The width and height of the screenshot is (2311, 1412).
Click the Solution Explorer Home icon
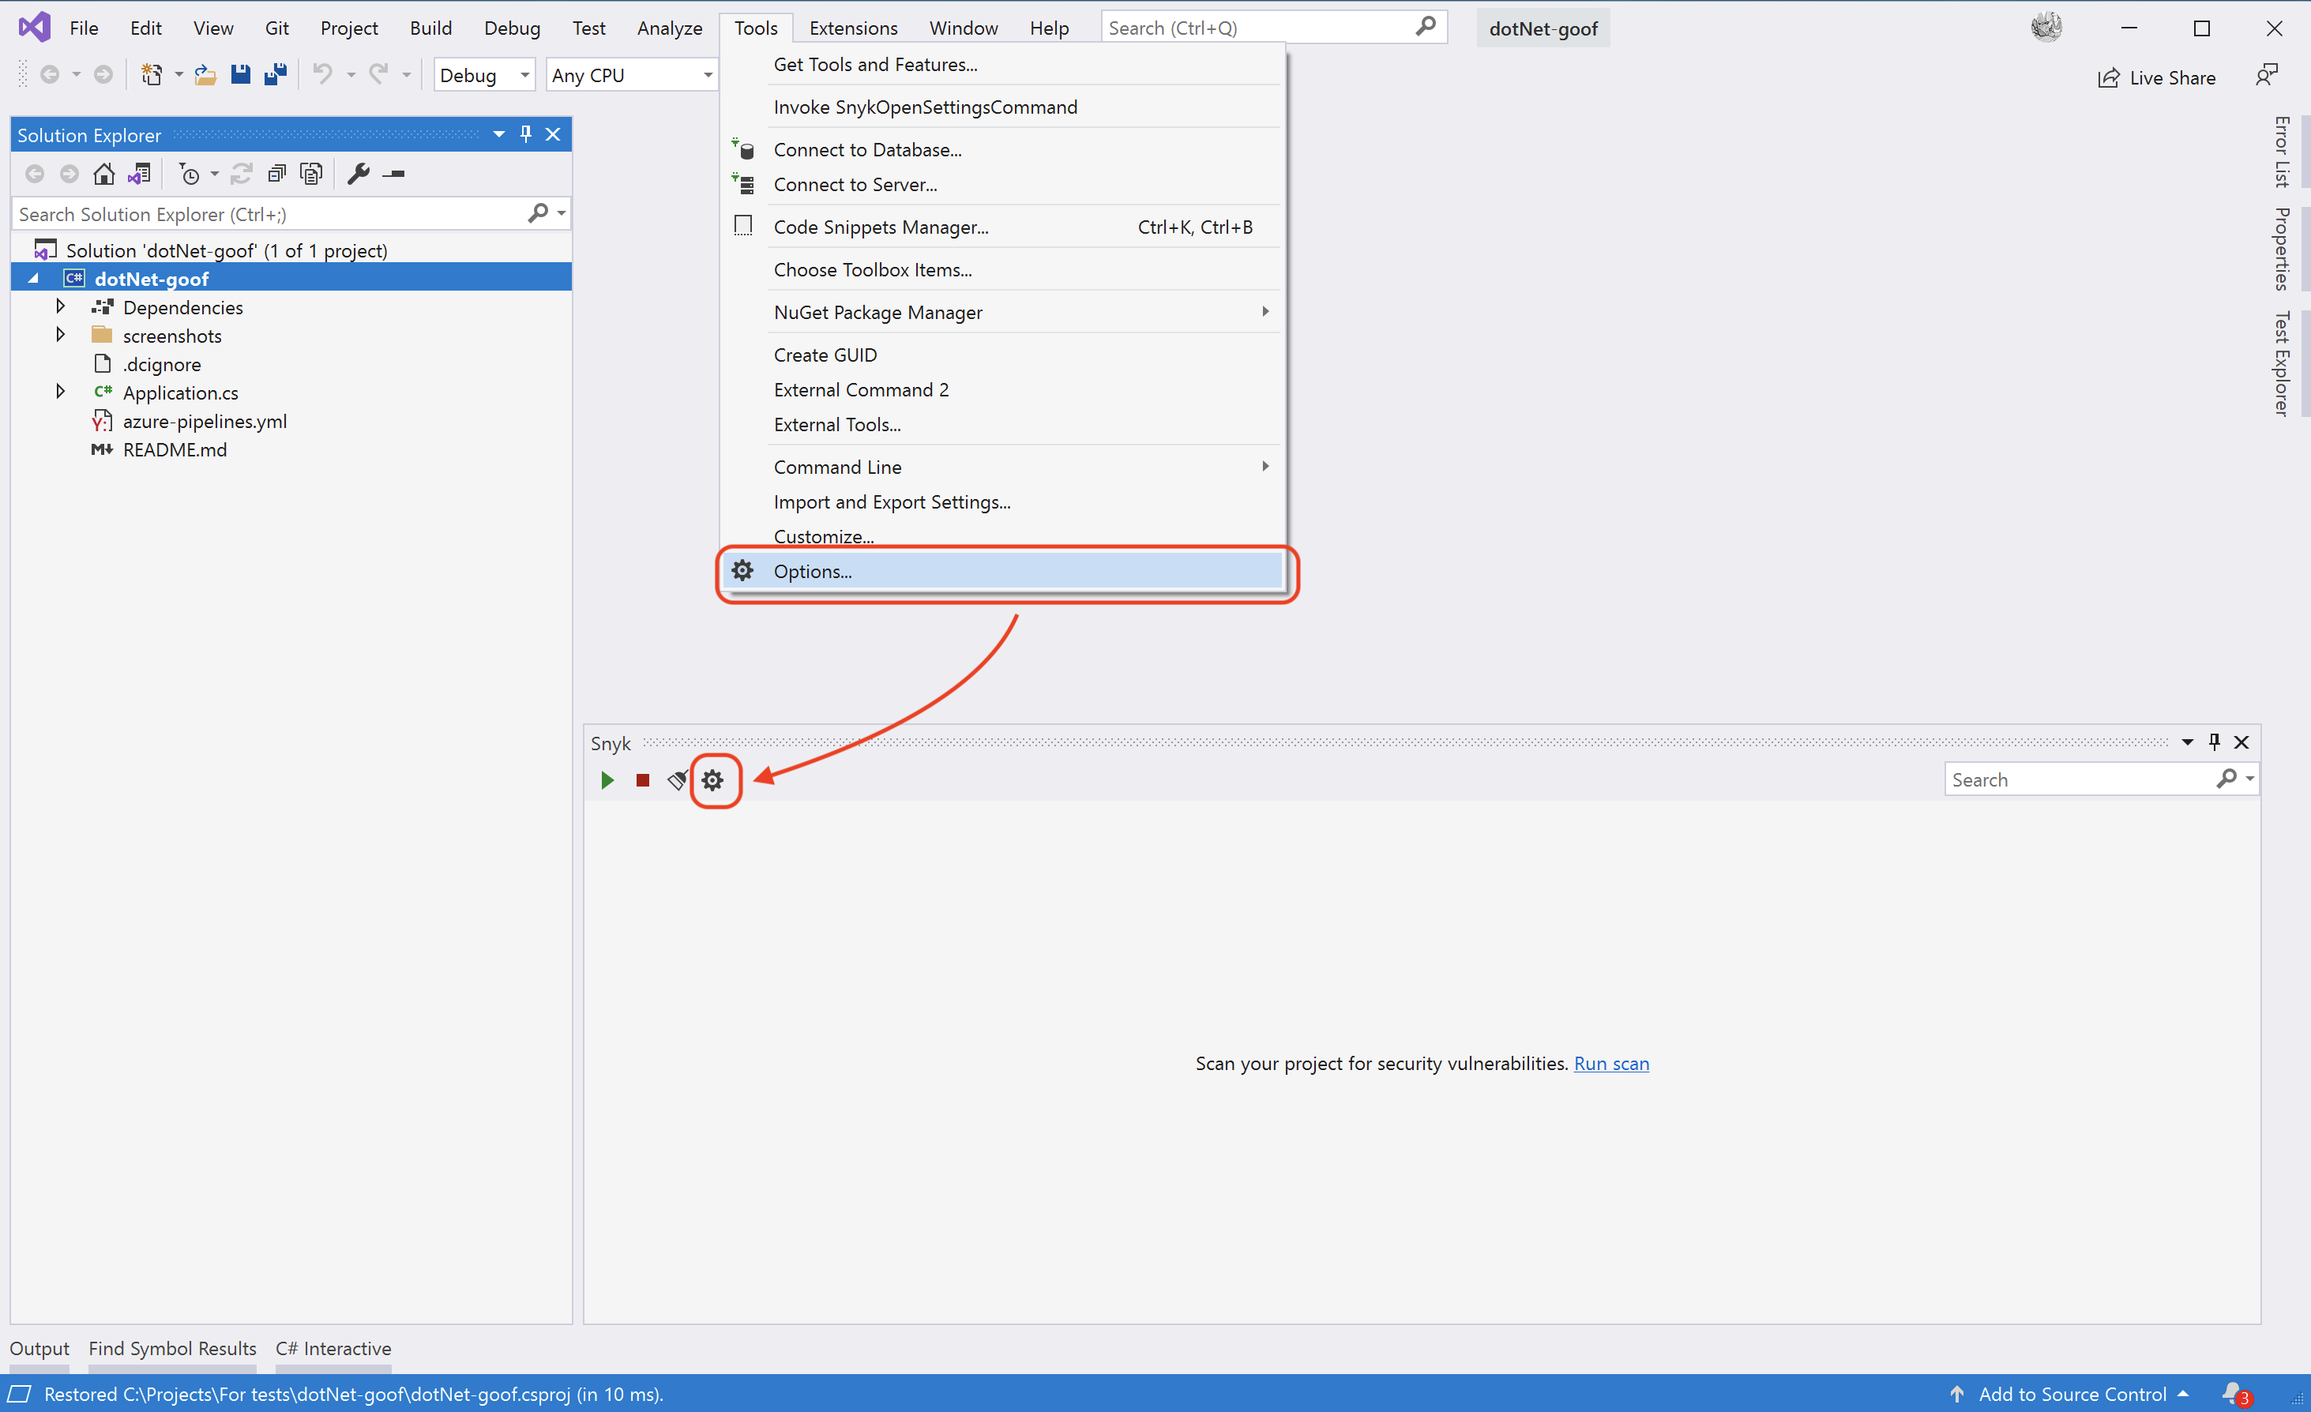104,174
